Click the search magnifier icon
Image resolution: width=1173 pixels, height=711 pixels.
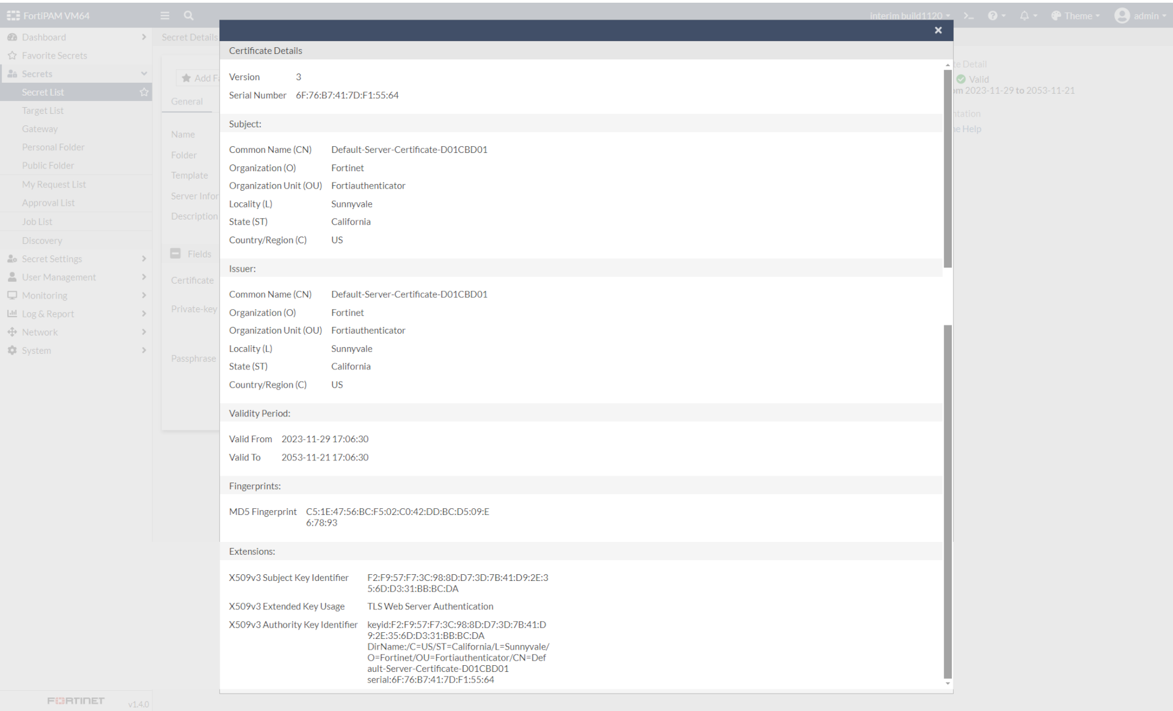[189, 16]
